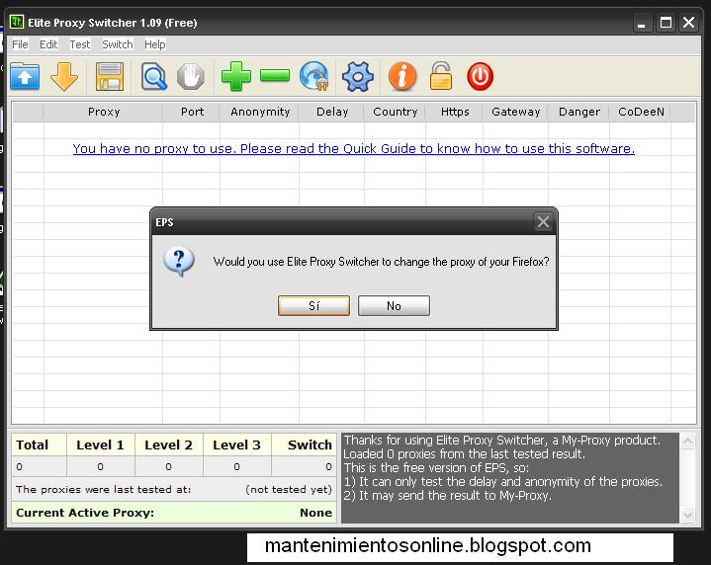711x565 pixels.
Task: Open the Test menu
Action: click(80, 44)
